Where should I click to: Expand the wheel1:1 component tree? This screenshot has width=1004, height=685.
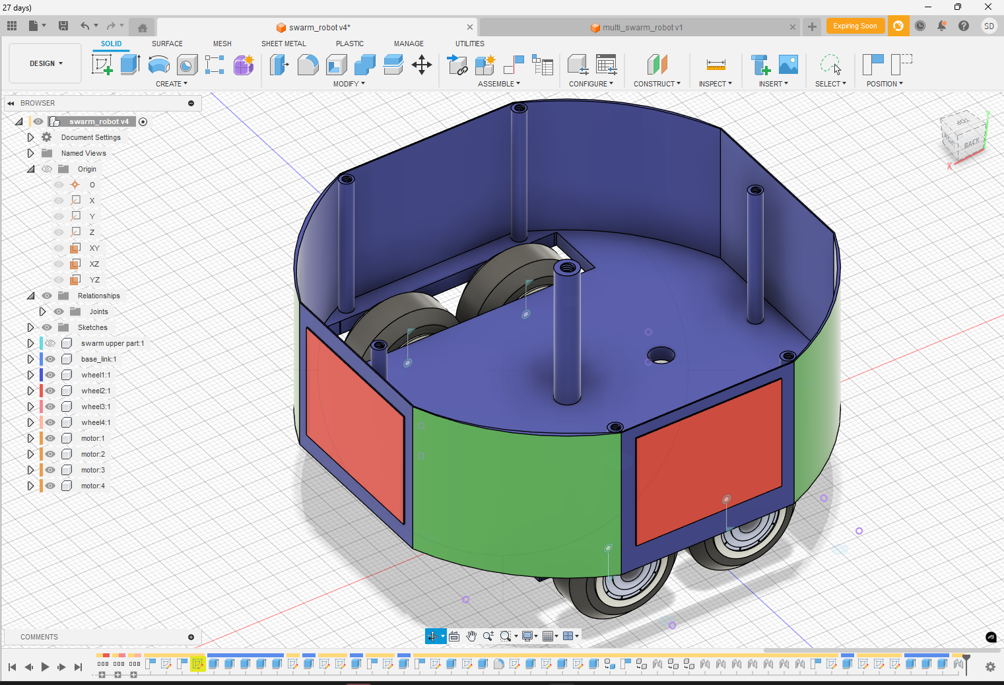point(30,375)
